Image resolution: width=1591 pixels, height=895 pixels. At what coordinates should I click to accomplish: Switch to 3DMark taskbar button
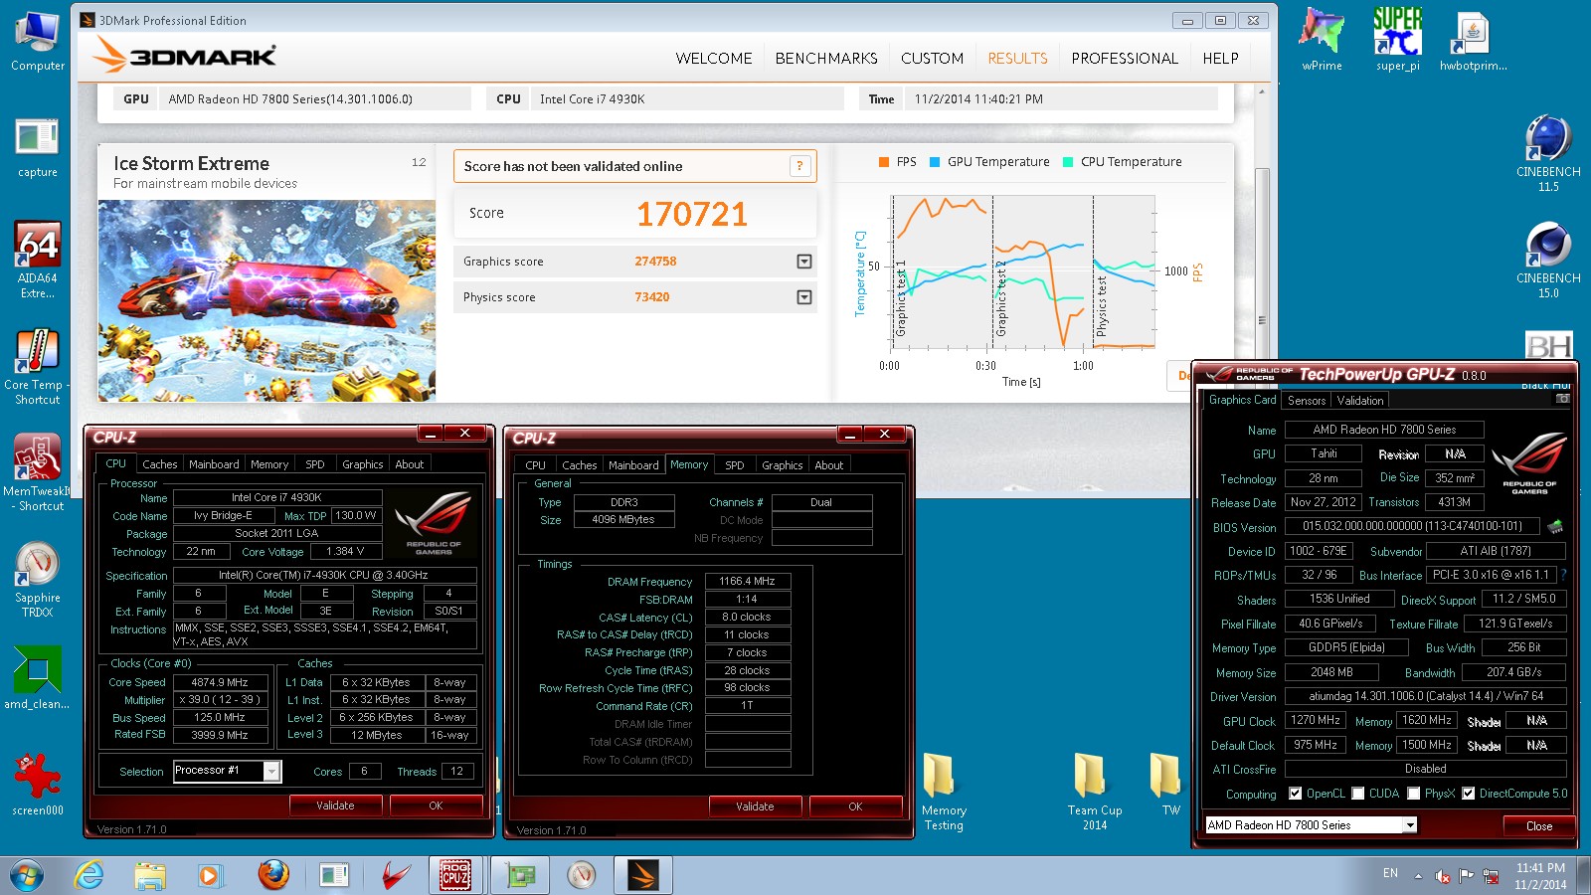[x=642, y=876]
